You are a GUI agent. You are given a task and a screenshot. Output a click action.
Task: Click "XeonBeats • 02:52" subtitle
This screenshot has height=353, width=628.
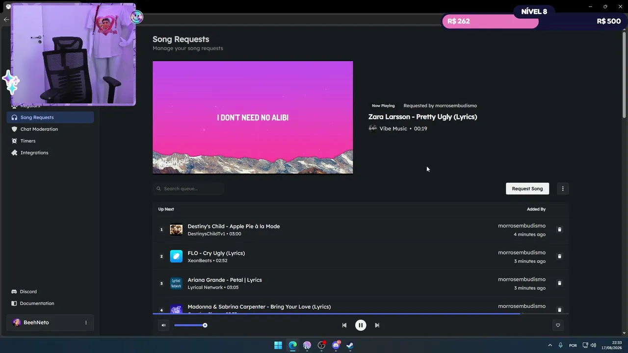point(208,261)
